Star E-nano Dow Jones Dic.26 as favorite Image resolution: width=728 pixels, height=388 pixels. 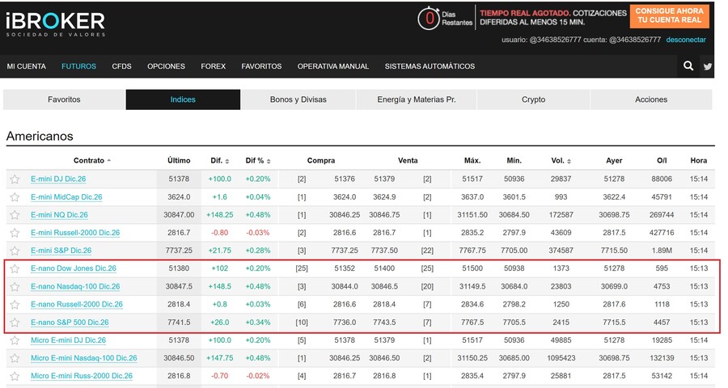tap(15, 268)
